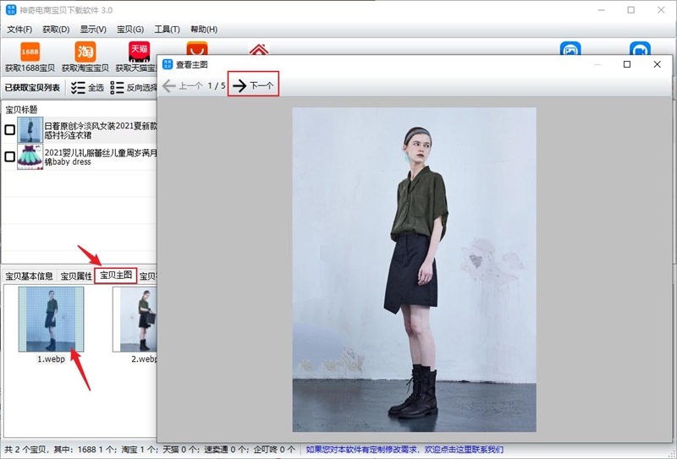Click the 获取淘宝宝贝 toolbar icon
677x459 pixels.
pyautogui.click(x=85, y=52)
